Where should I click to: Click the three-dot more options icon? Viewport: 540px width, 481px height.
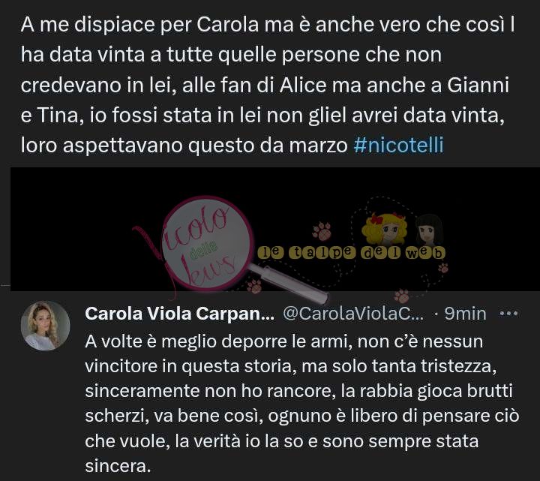508,314
